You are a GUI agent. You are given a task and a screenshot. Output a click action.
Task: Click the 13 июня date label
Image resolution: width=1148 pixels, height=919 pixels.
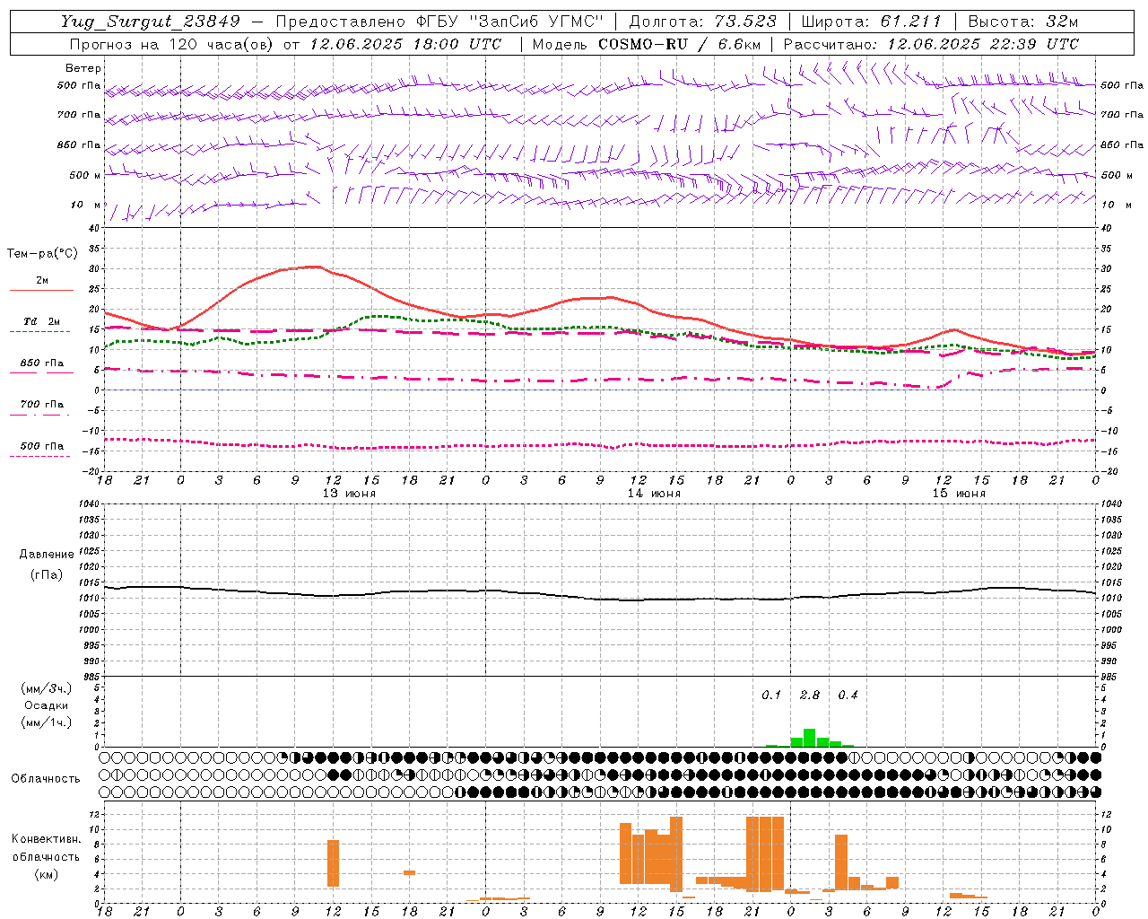(x=349, y=494)
